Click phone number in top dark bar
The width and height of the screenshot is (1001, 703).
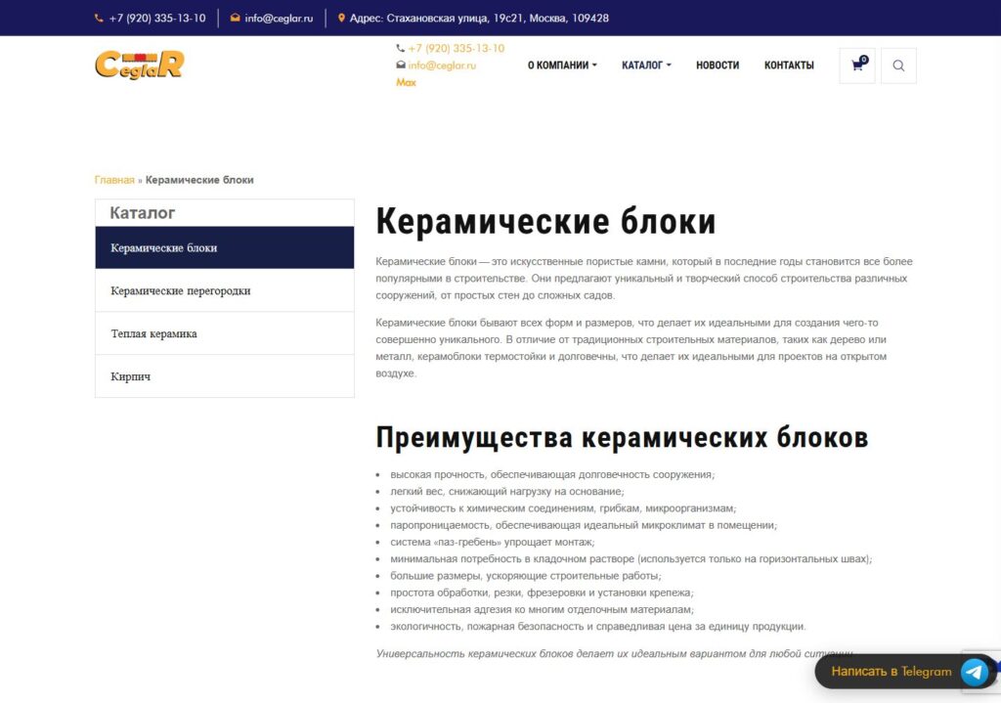point(157,18)
